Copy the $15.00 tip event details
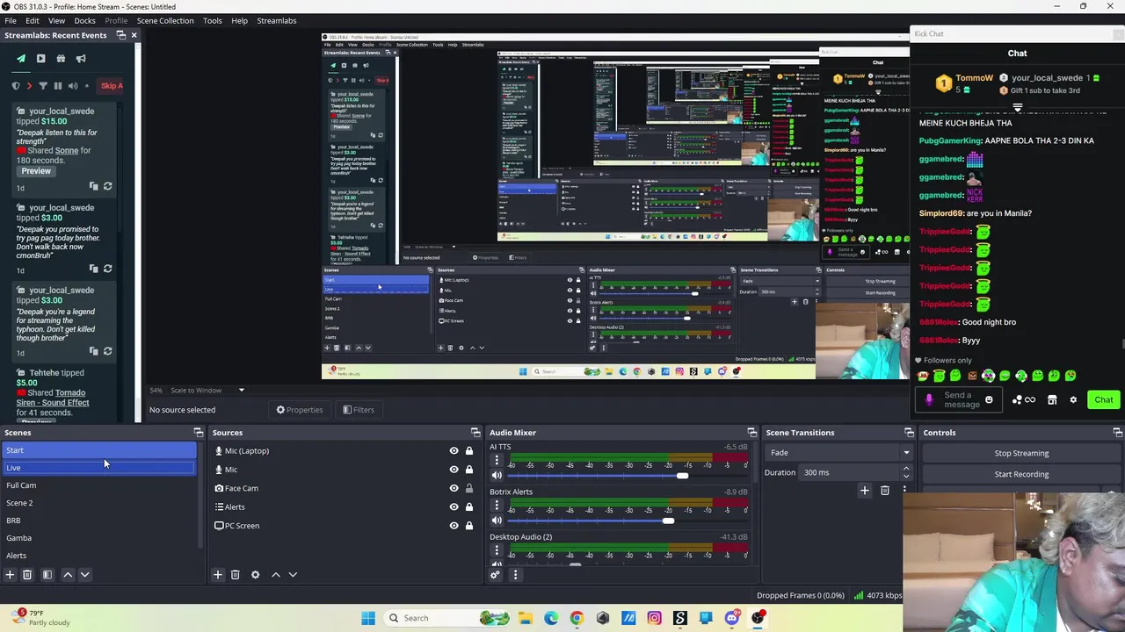Viewport: 1125px width, 632px height. tap(93, 186)
